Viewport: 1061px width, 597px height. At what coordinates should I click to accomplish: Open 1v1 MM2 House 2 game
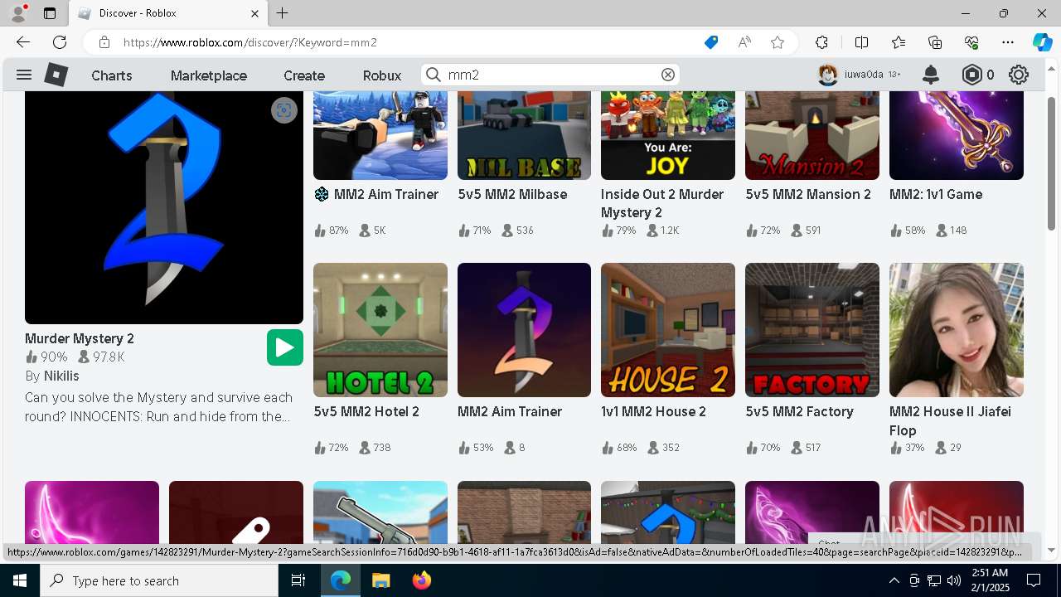coord(668,330)
